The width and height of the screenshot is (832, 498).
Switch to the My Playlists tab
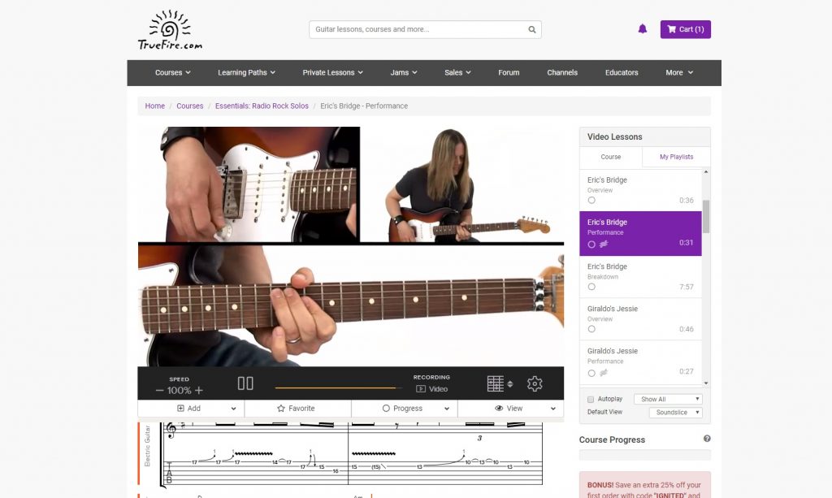pyautogui.click(x=676, y=157)
